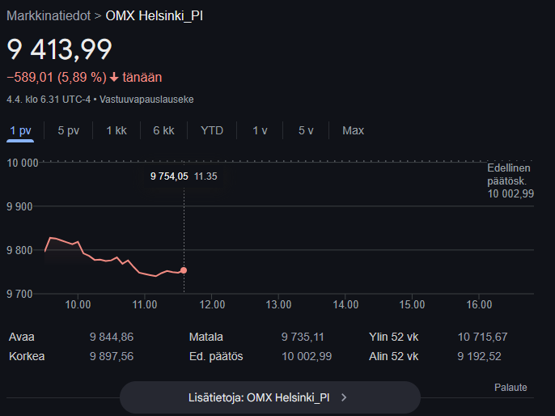Click the 12.00 time axis label
The height and width of the screenshot is (416, 555).
click(212, 305)
